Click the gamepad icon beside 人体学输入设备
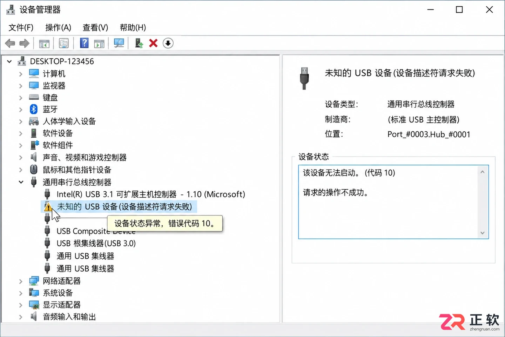This screenshot has width=505, height=337. click(x=34, y=121)
